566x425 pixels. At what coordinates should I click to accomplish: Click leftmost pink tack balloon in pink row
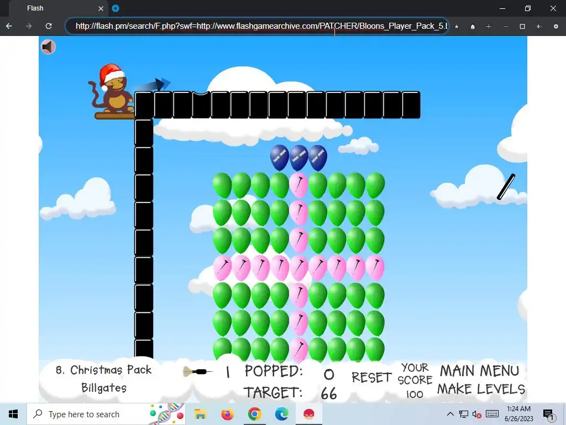click(222, 268)
